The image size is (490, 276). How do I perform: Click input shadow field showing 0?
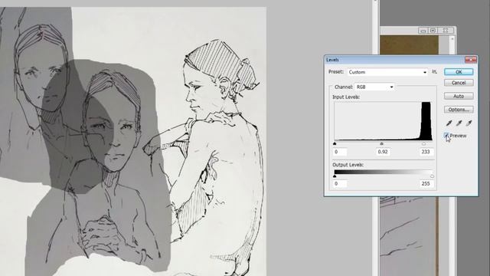340,152
